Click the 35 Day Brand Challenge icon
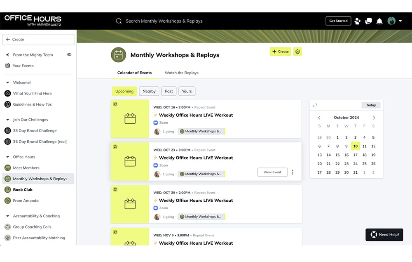 7,131
